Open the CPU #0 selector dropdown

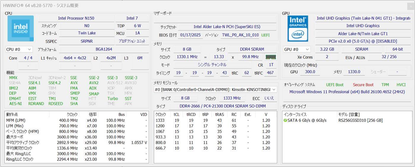(19, 49)
